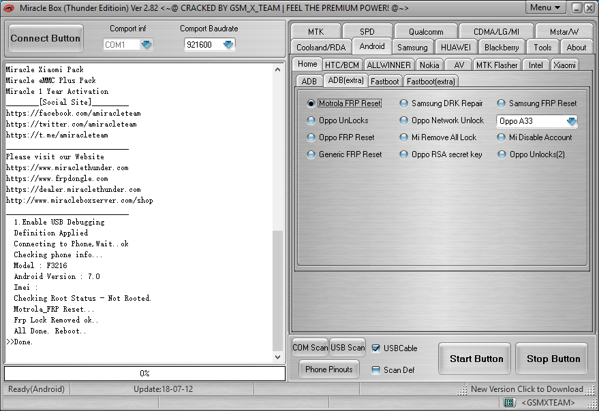Click the 0% progress bar
599x411 pixels.
[x=144, y=373]
